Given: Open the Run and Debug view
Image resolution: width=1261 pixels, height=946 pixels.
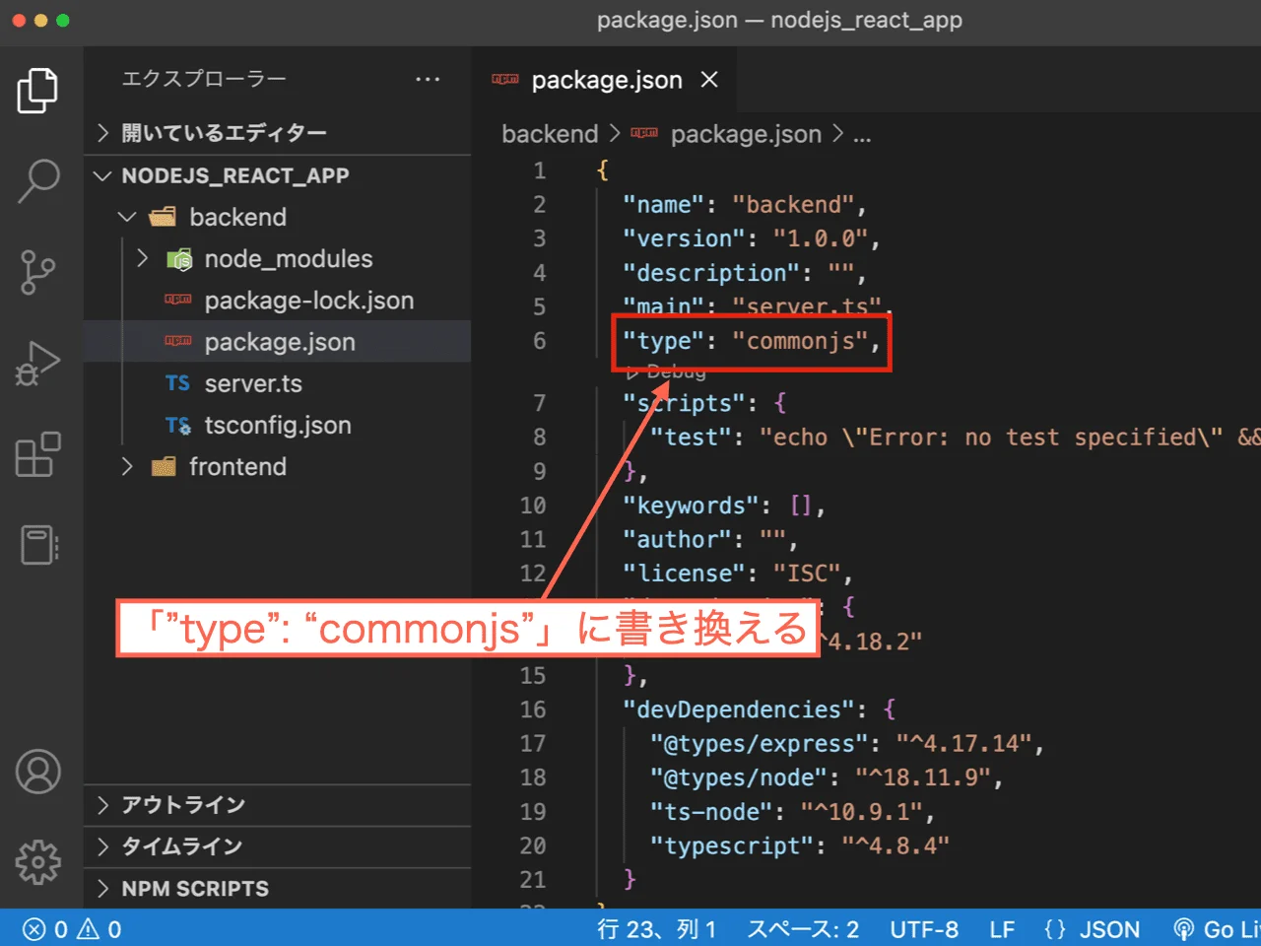Looking at the screenshot, I should pos(38,363).
